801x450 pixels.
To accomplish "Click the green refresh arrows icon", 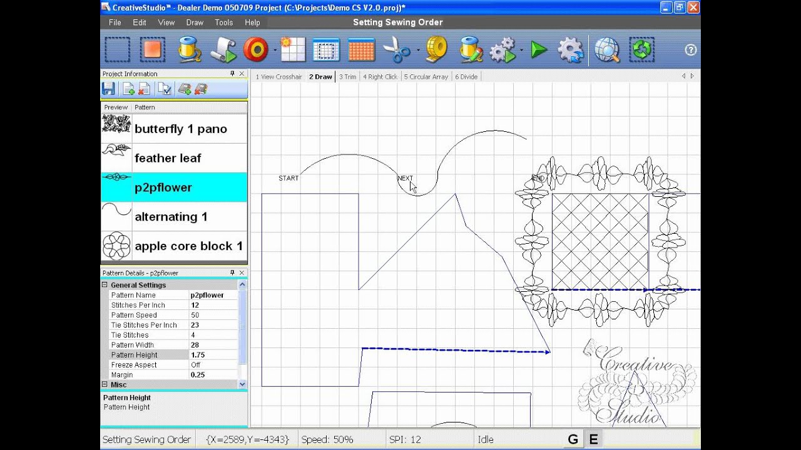I will pyautogui.click(x=642, y=50).
